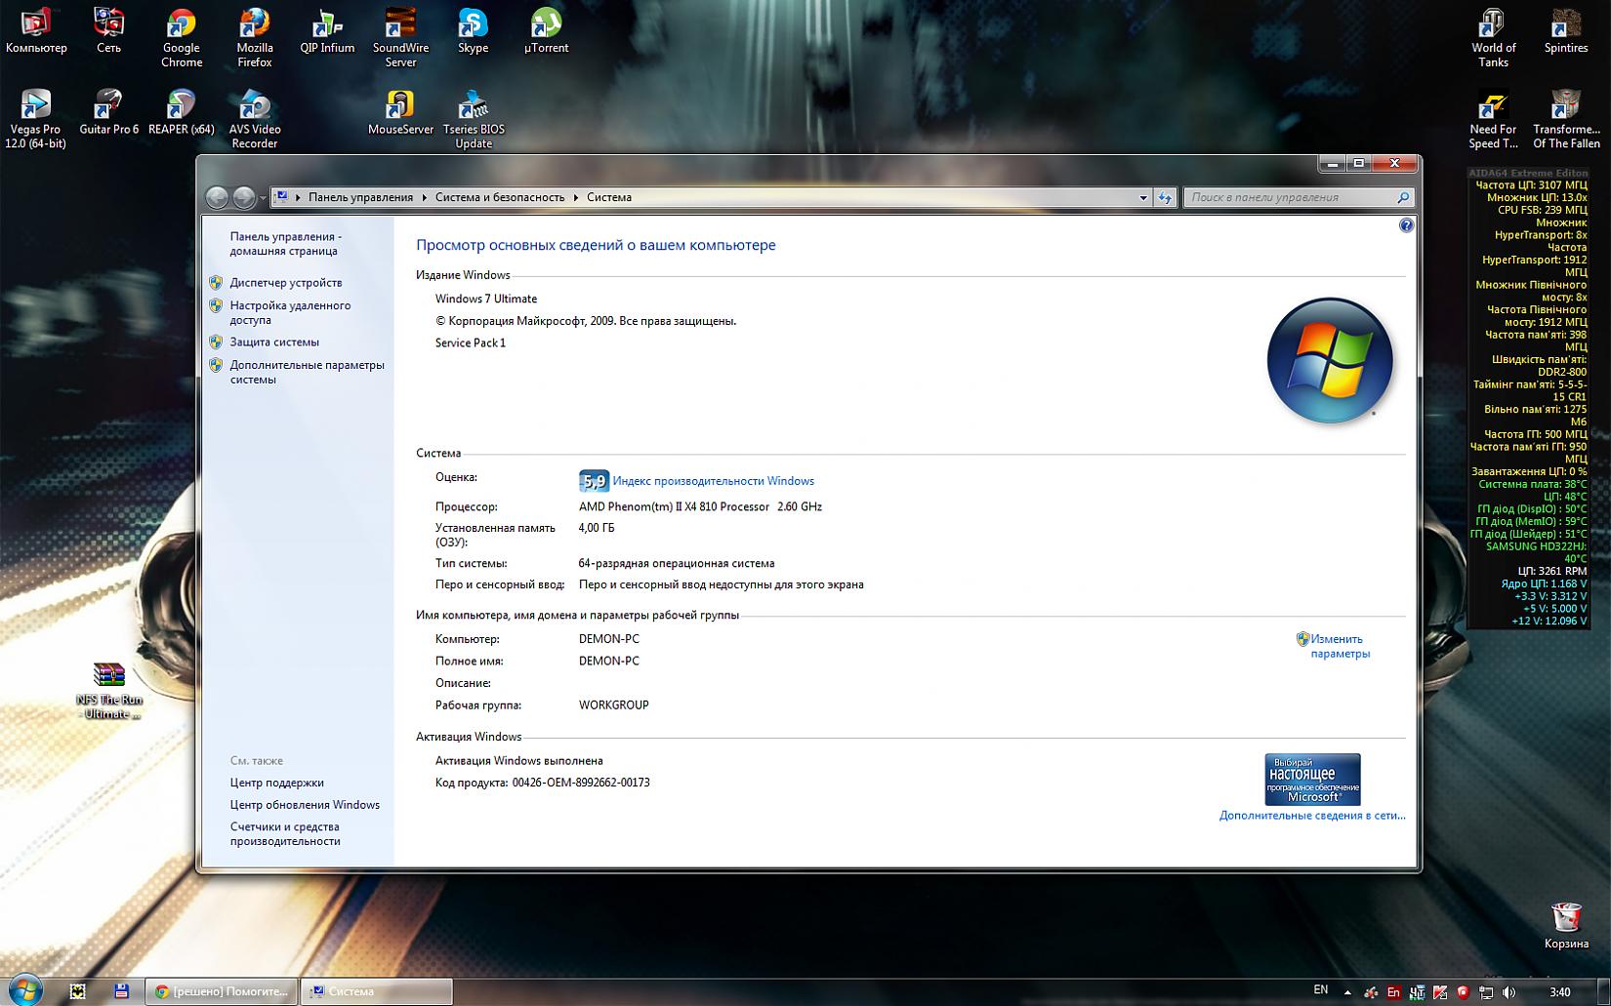
Task: Expand the recent pages arrow near navigation buttons
Action: 263,198
